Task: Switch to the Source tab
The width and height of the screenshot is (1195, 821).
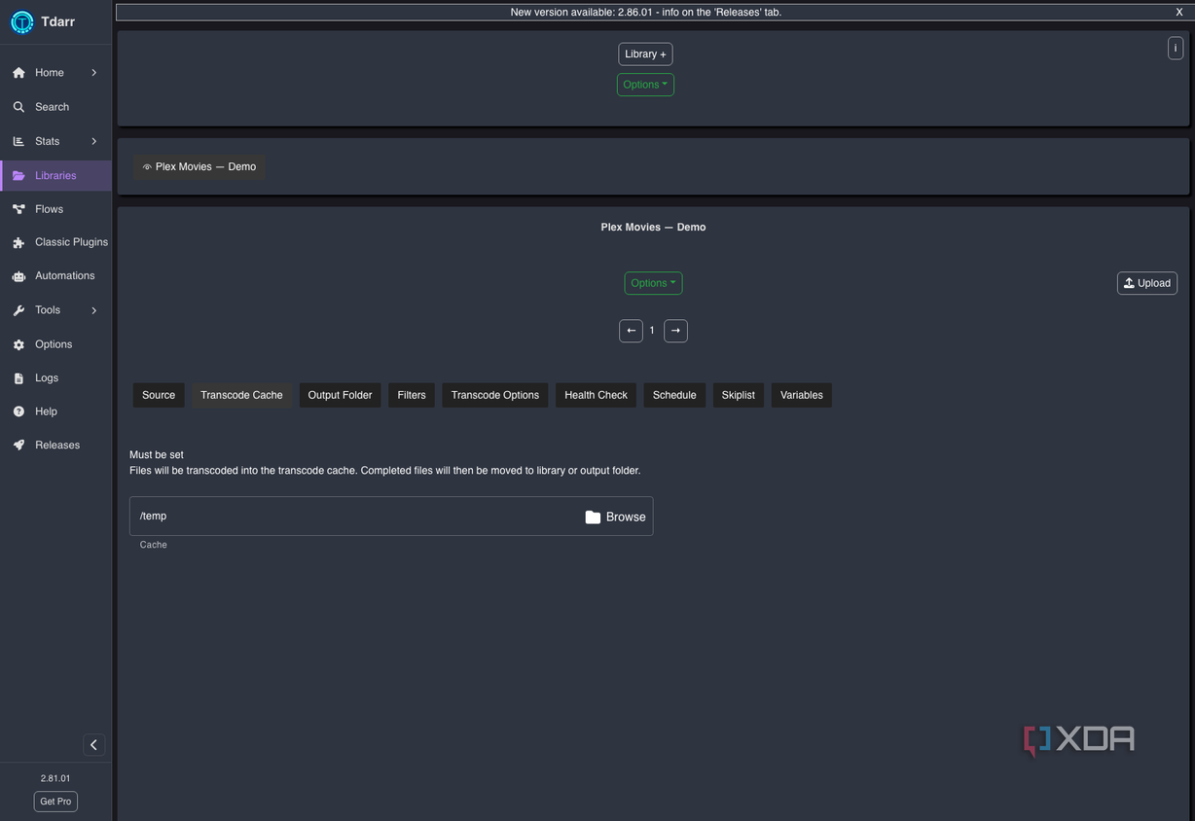Action: pos(159,395)
